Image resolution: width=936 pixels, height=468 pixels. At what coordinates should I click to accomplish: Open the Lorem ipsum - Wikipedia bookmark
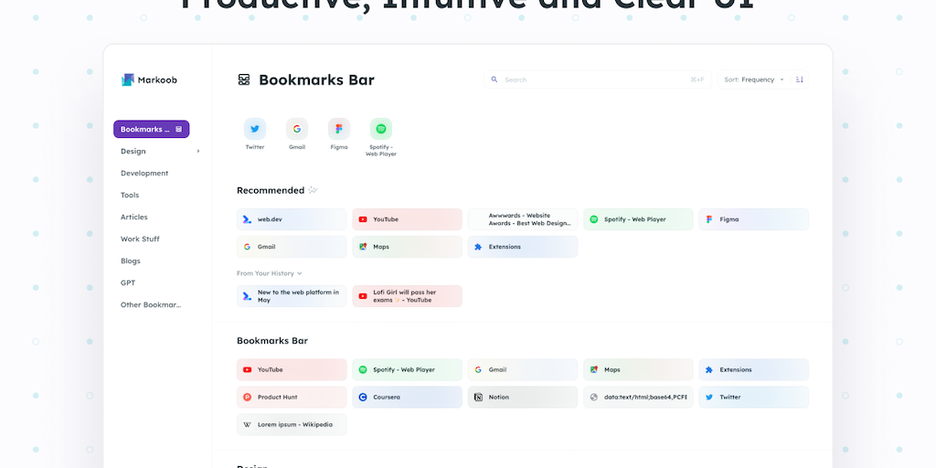(x=292, y=424)
